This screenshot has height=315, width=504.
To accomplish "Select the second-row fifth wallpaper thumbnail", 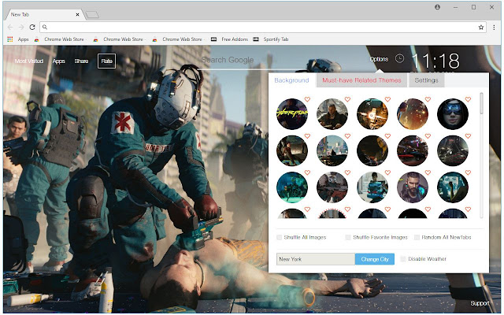I will click(x=453, y=150).
